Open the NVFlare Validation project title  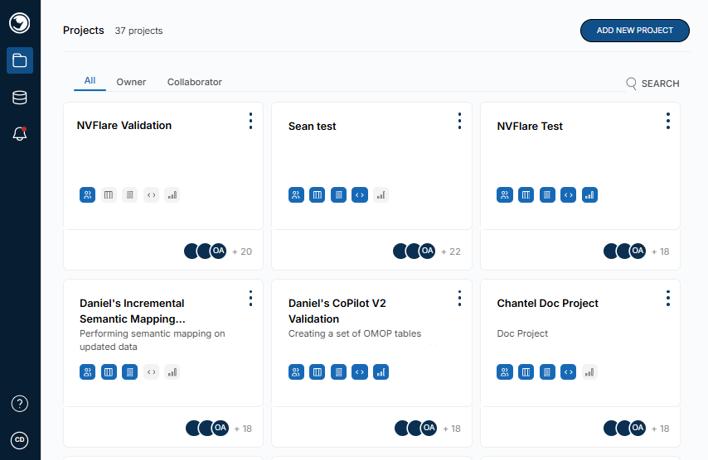(x=124, y=125)
